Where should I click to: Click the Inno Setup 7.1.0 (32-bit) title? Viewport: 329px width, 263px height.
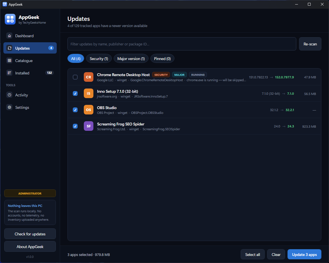[x=117, y=91]
